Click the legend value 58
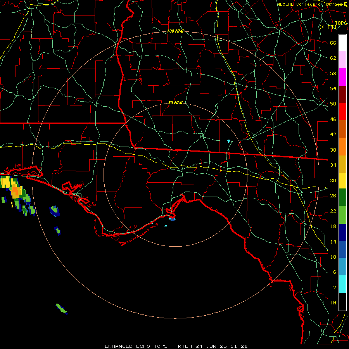 click(333, 73)
